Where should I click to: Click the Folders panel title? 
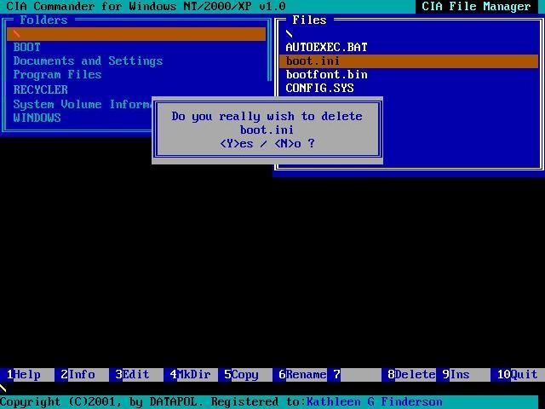tap(43, 20)
